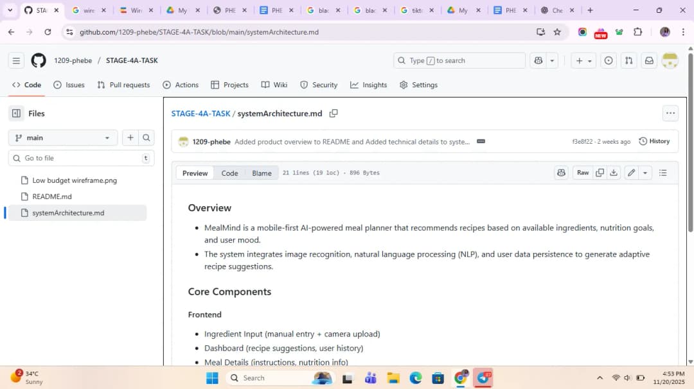Screen dimensions: 694x389
Task: Select the Code repository tab
Action: tap(26, 85)
